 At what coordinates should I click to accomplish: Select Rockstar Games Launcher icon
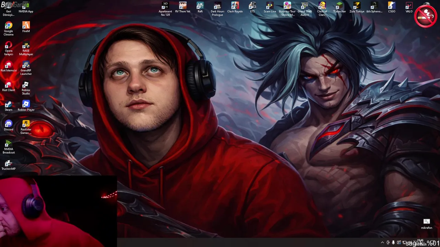(x=26, y=127)
